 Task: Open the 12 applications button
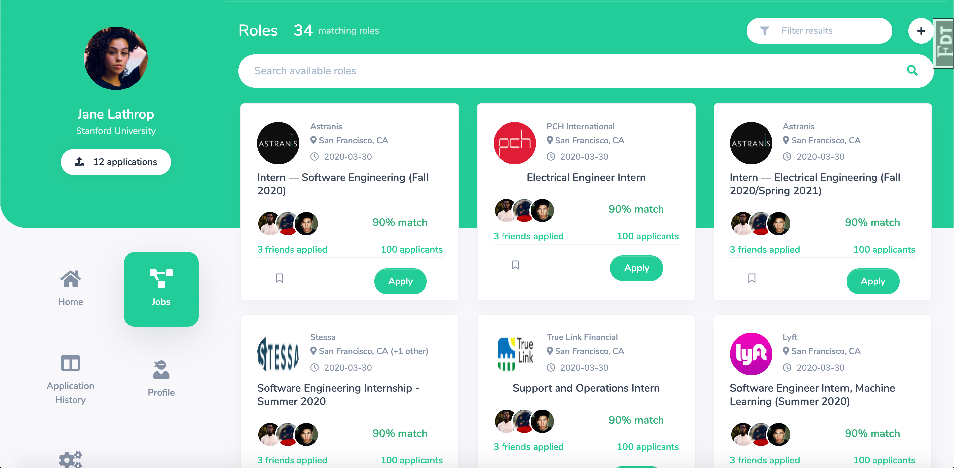tap(116, 162)
